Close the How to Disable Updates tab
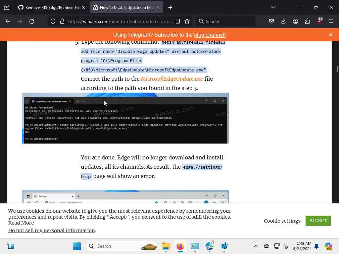 (158, 7)
